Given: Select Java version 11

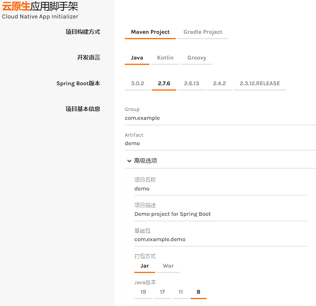Looking at the screenshot, I should pyautogui.click(x=180, y=292).
